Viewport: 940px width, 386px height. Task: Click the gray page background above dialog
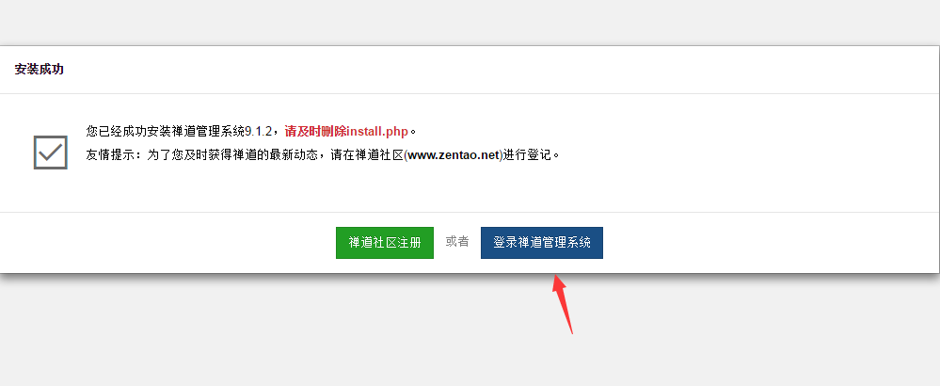tap(470, 23)
